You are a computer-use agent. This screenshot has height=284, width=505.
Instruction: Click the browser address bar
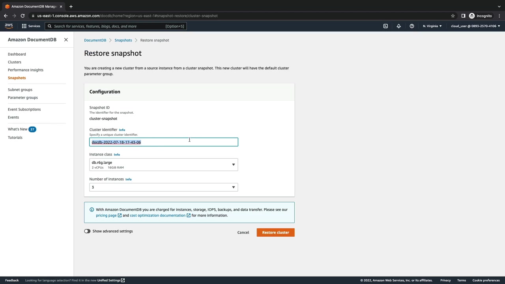(241, 16)
